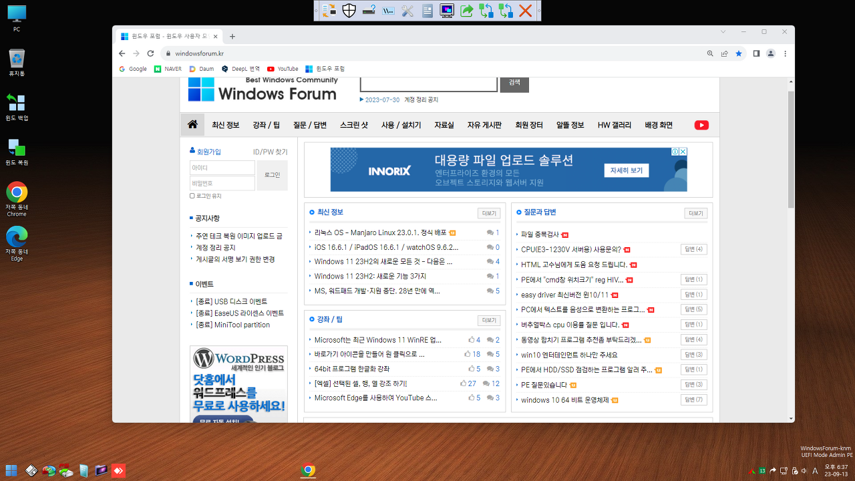Open the 배경 화면 menu
The image size is (855, 481).
(659, 125)
